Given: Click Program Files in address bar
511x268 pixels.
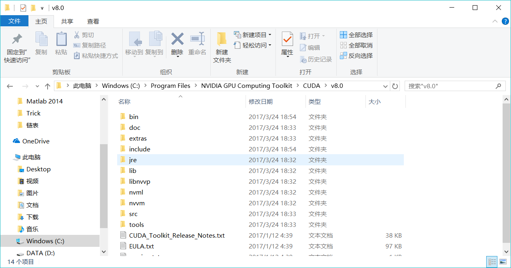Looking at the screenshot, I should coord(170,86).
